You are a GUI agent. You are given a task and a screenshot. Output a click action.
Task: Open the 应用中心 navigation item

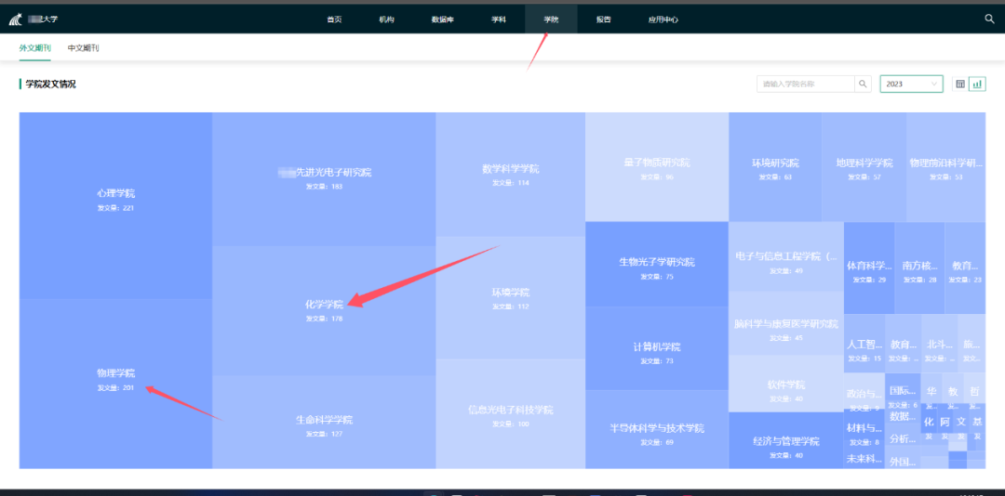point(663,19)
